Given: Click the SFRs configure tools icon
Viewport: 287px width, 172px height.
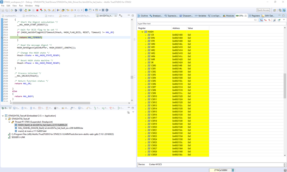Looking at the screenshot, I should pyautogui.click(x=275, y=20).
